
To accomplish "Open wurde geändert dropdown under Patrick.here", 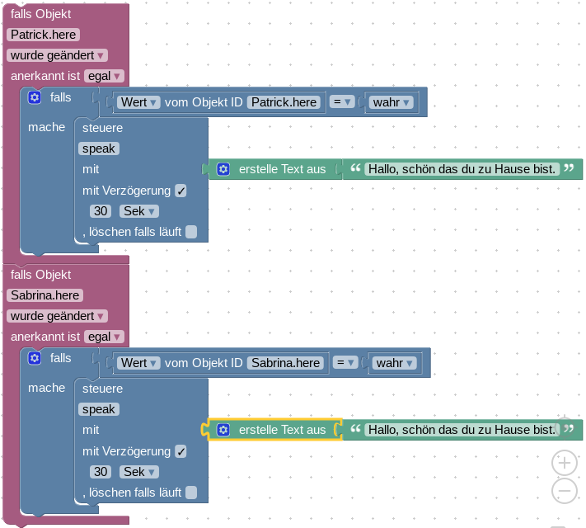I will (x=57, y=55).
